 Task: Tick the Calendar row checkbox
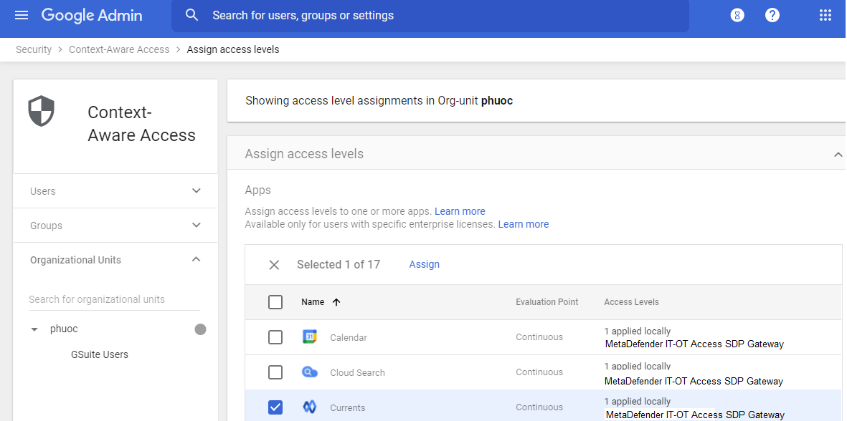pyautogui.click(x=275, y=337)
